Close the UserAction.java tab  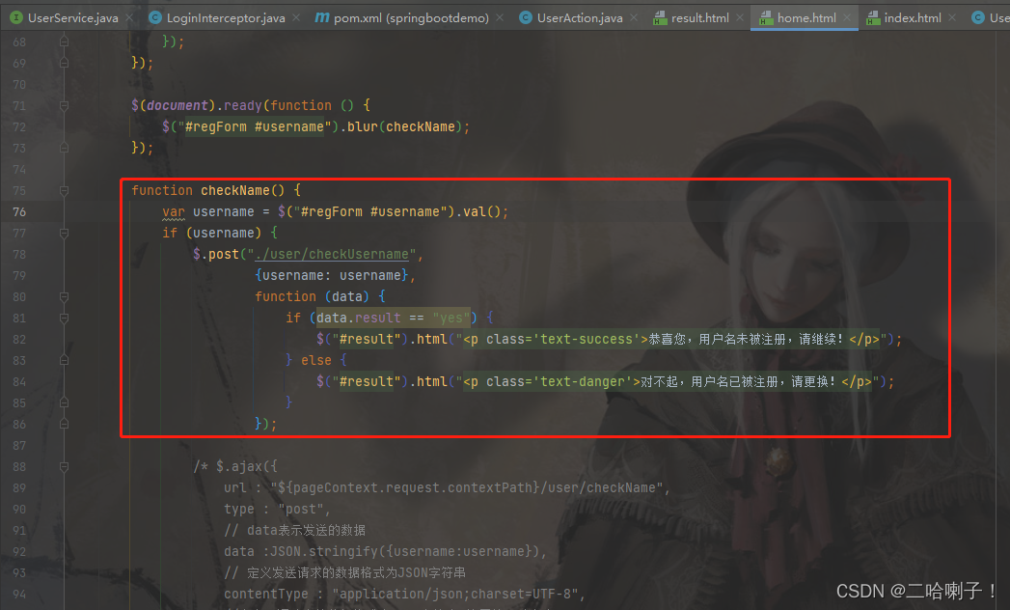634,18
